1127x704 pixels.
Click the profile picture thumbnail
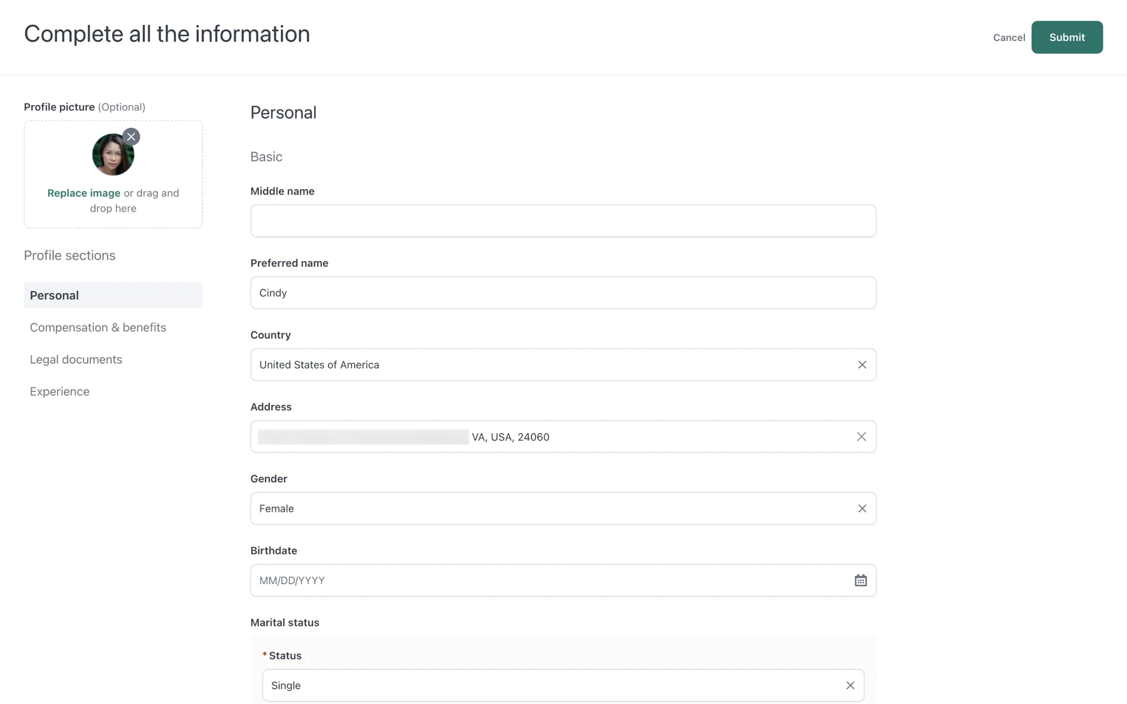pyautogui.click(x=113, y=155)
